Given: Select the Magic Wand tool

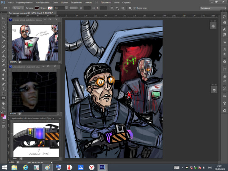Looking at the screenshot, I should (x=3, y=32).
